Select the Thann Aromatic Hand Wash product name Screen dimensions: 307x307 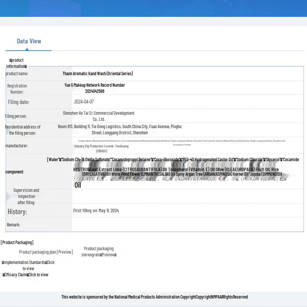pyautogui.click(x=98, y=74)
